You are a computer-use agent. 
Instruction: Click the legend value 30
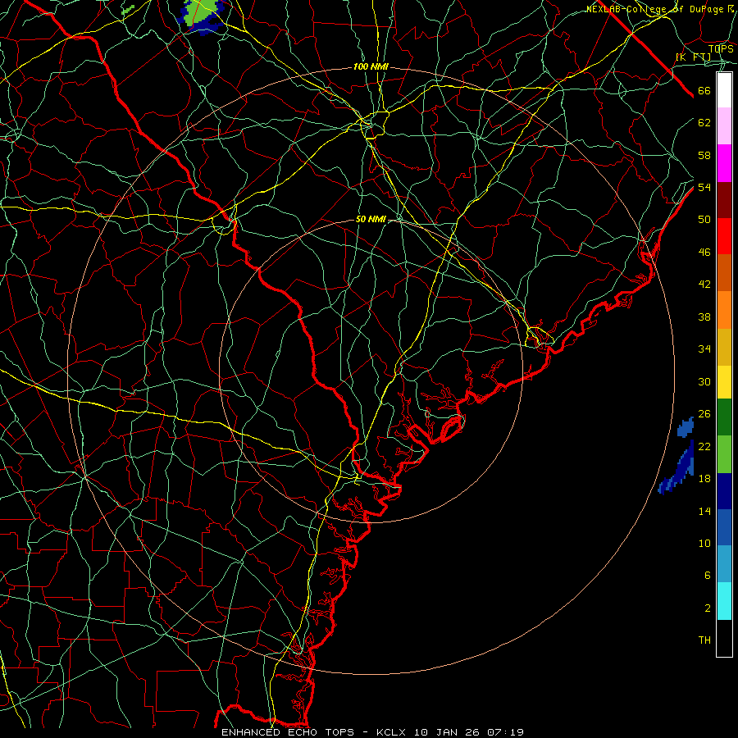point(704,381)
